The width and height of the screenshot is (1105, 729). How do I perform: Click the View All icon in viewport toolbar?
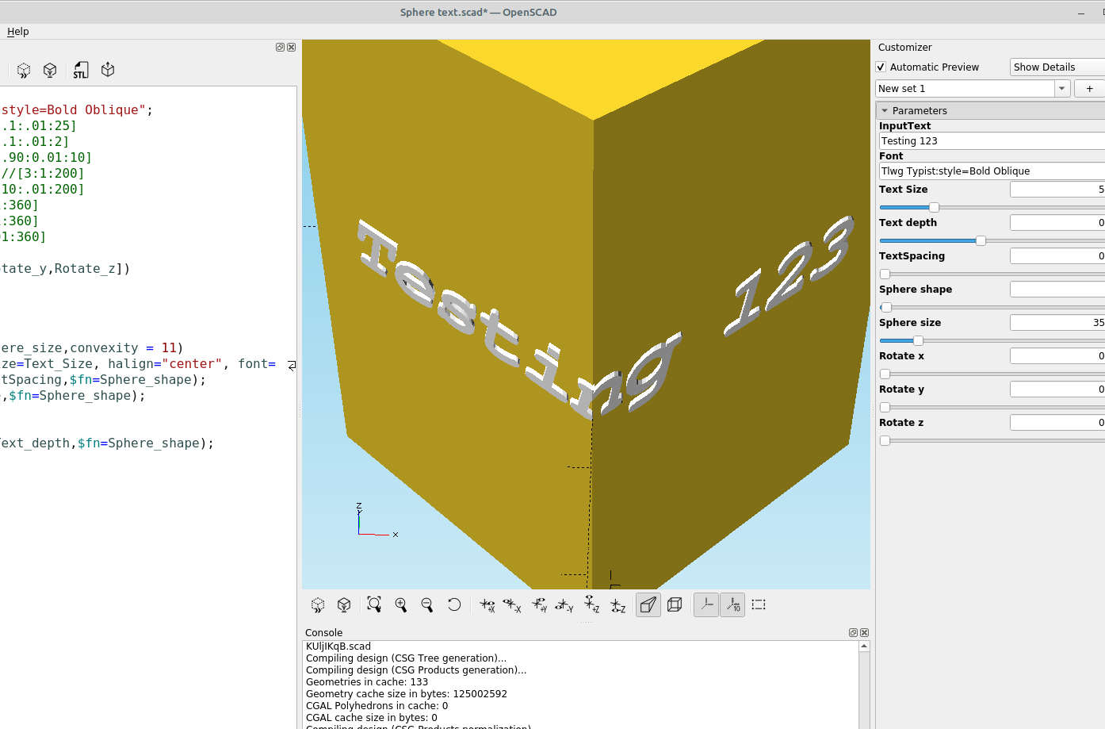pyautogui.click(x=373, y=604)
